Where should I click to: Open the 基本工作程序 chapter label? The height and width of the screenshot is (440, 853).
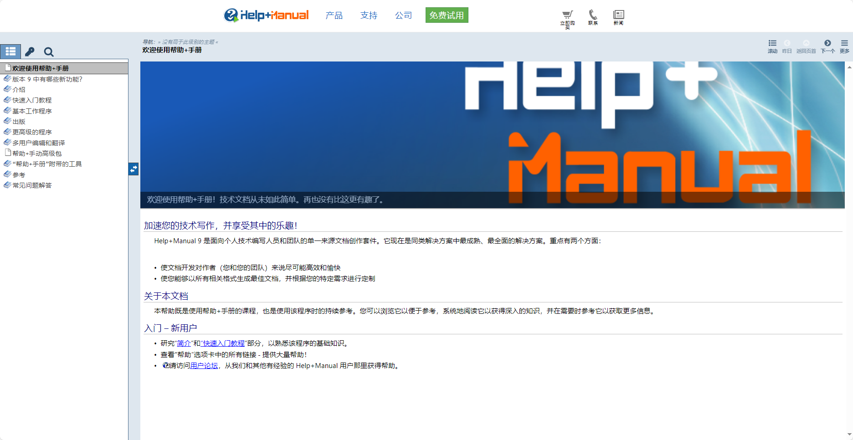[x=32, y=111]
